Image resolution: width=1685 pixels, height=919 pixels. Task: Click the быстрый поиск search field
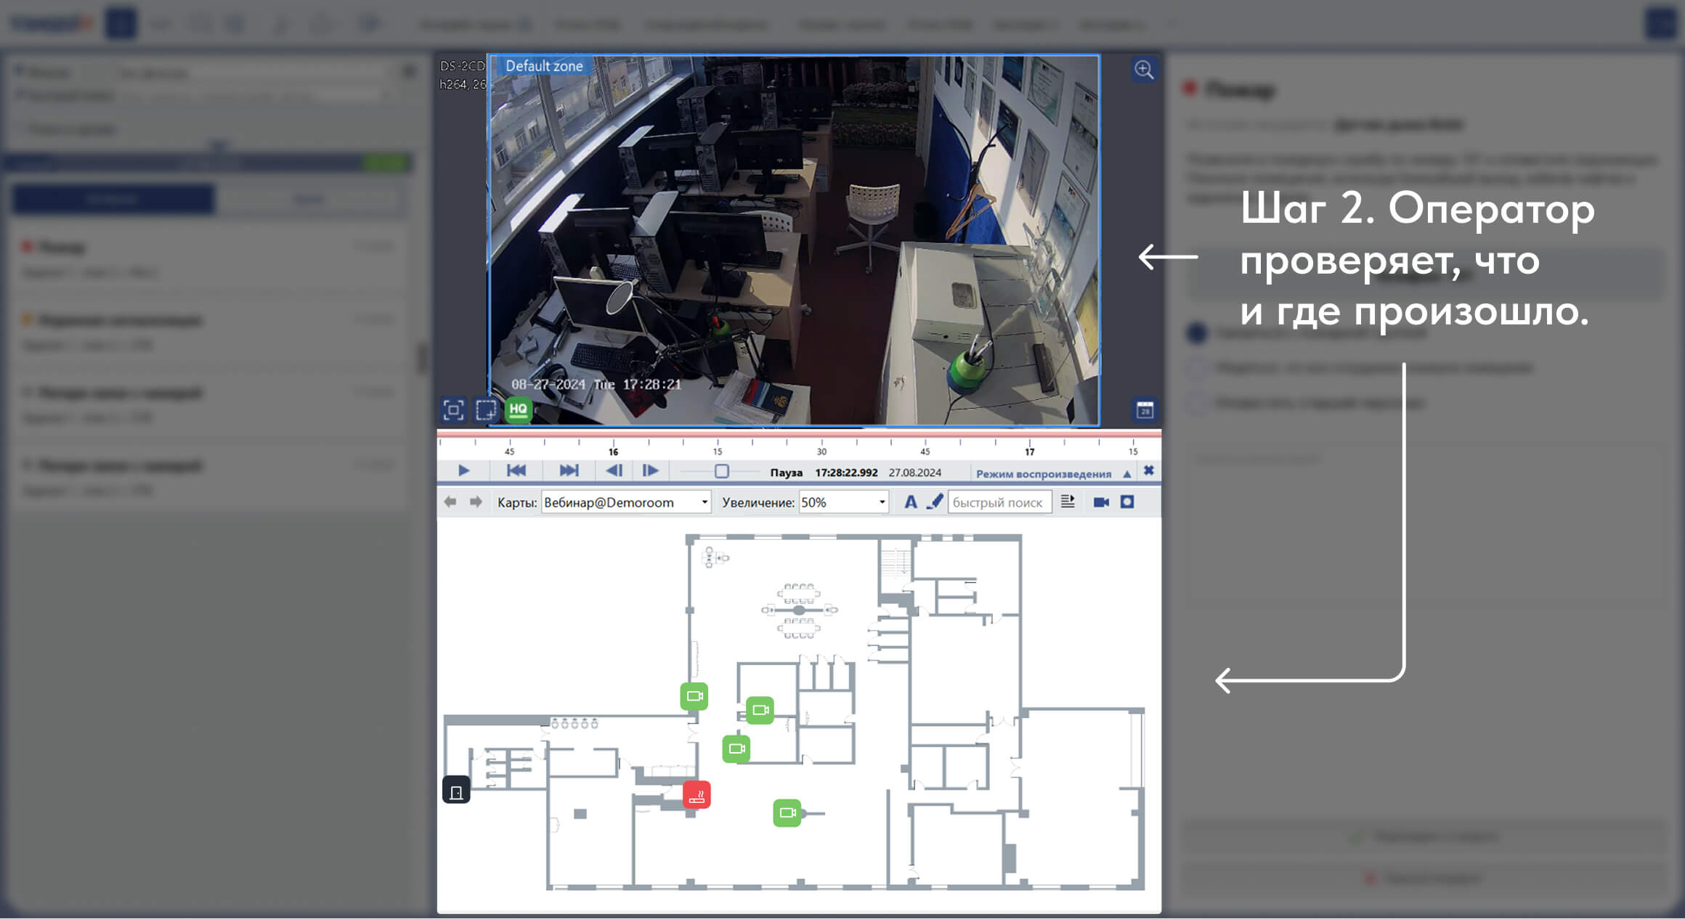[x=999, y=502]
